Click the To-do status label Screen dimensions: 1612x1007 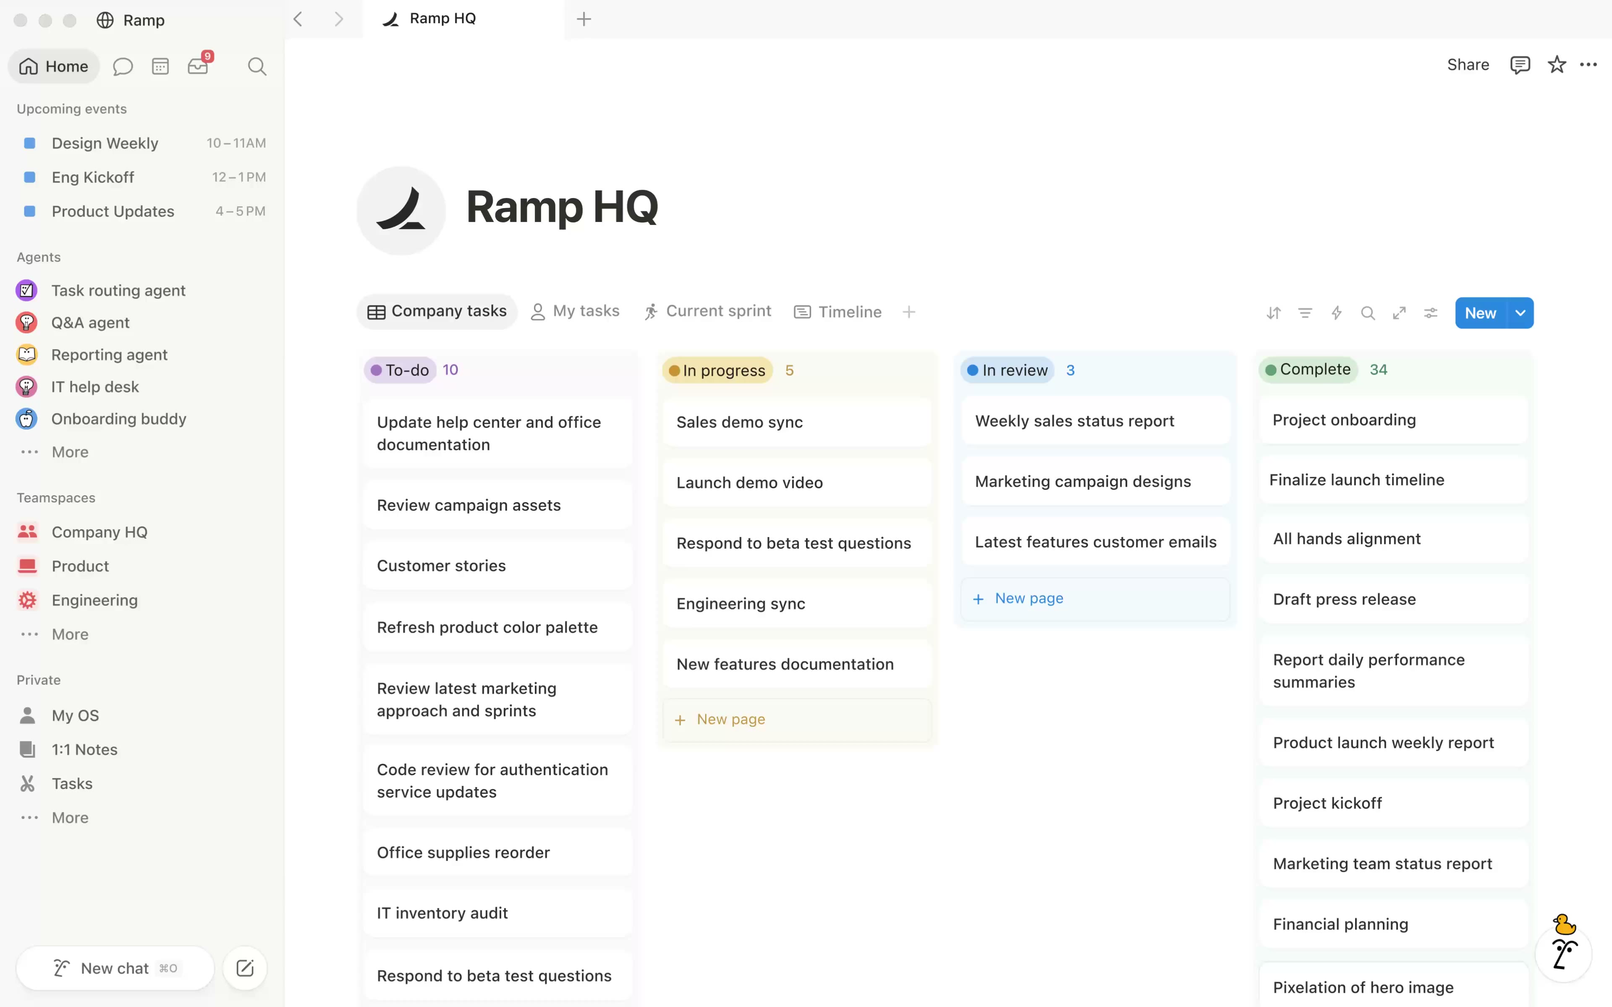tap(400, 370)
